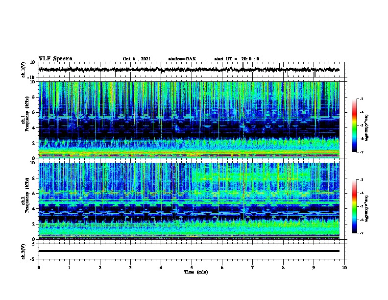Click the 'start UT = 20:0:0' text
Viewport: 388px width, 300px height.
coord(237,59)
